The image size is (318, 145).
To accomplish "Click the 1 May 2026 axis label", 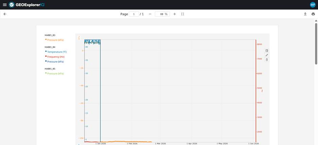I will coord(222,144).
